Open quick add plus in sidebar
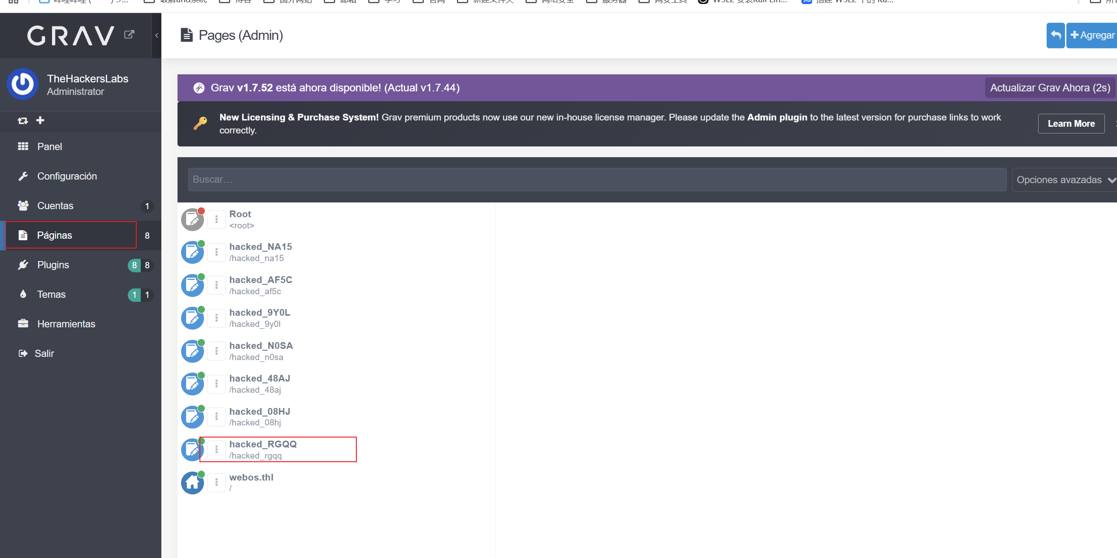Screen dimensions: 1117x558 [x=40, y=120]
